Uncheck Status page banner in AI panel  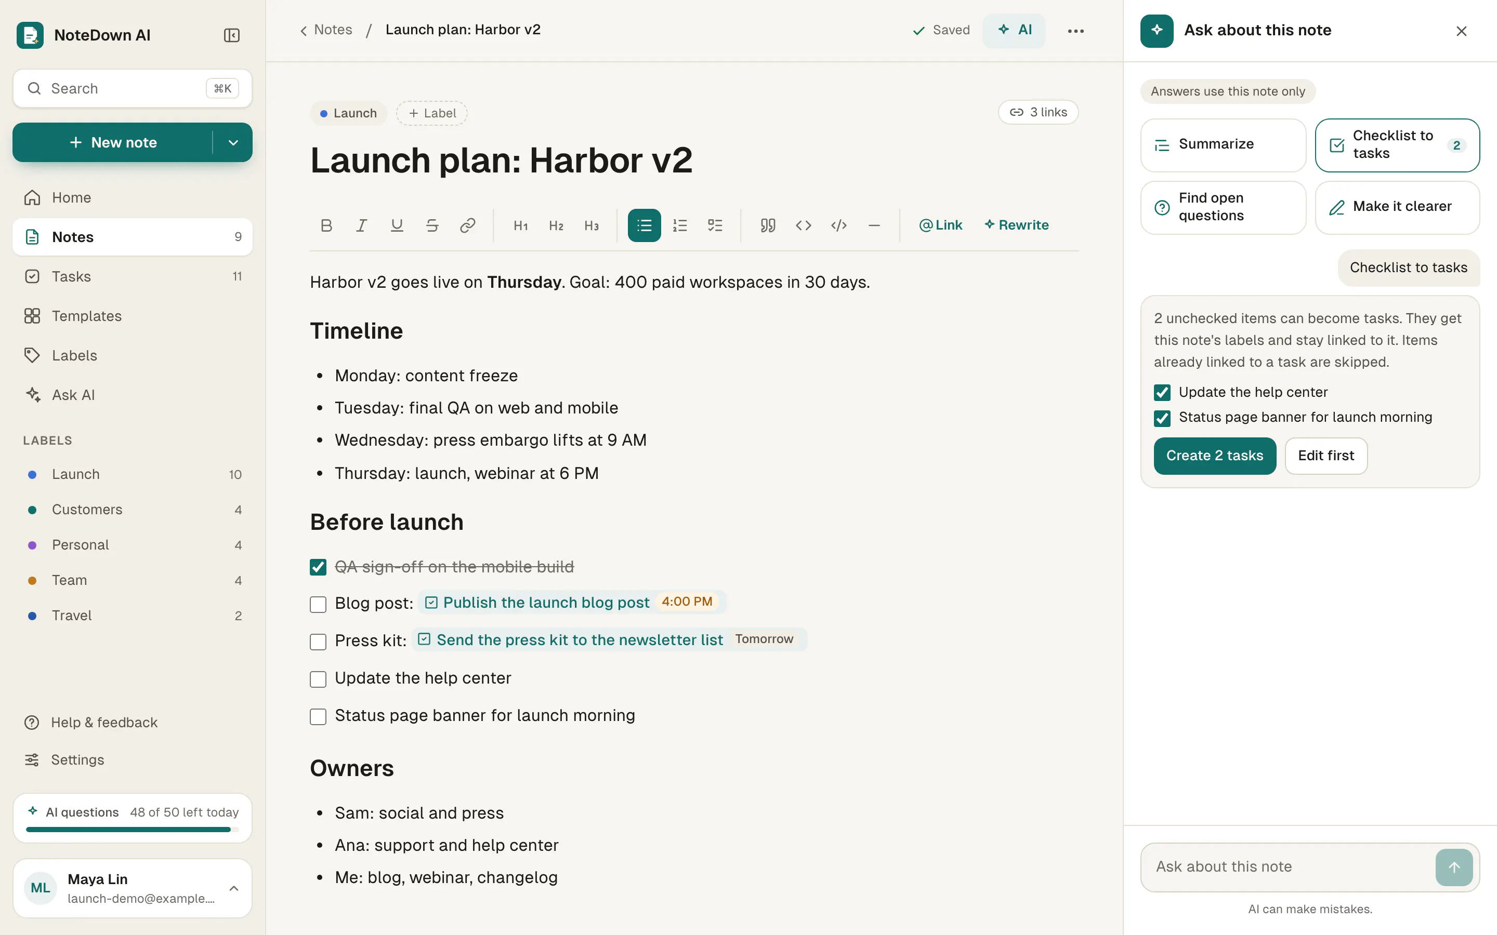1162,418
